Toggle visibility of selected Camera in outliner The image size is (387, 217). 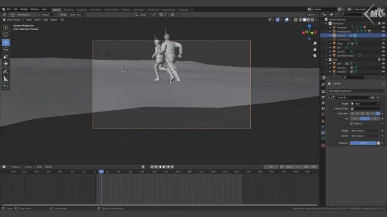tap(383, 36)
